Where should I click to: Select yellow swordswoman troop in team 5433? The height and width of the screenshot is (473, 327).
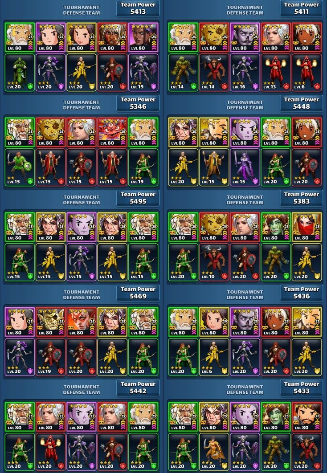214,452
